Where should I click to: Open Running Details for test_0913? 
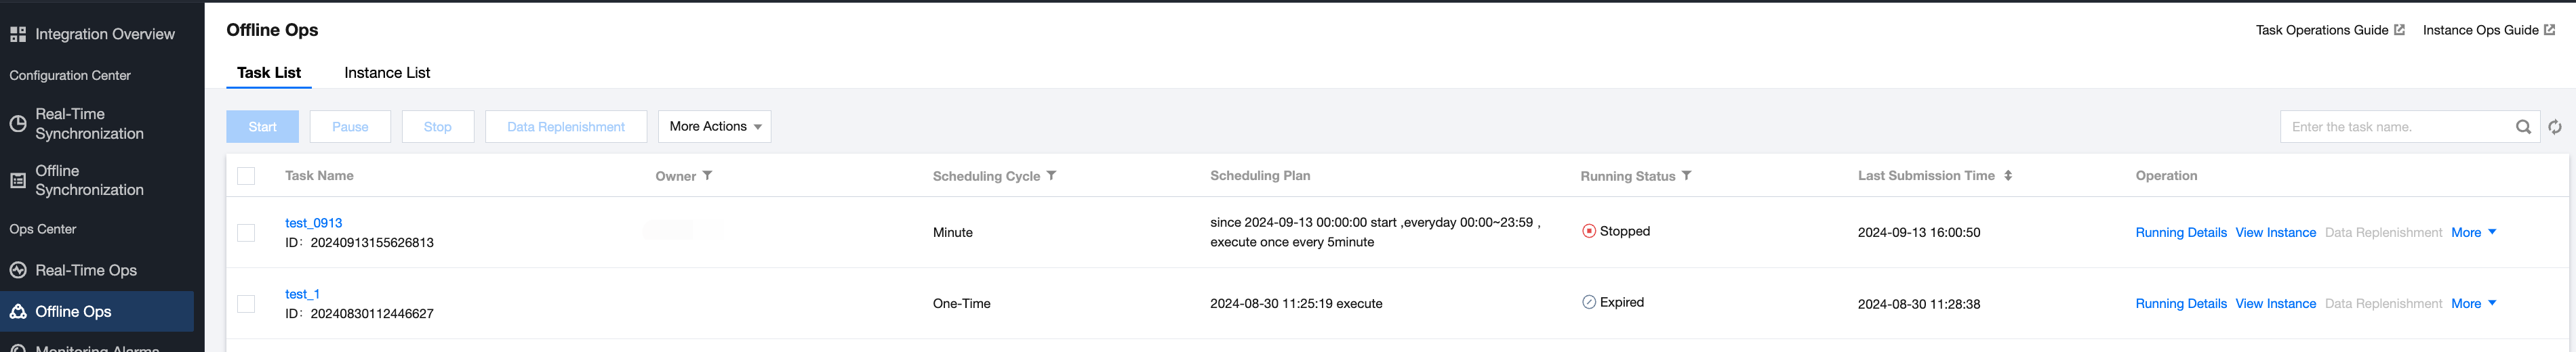point(2180,232)
